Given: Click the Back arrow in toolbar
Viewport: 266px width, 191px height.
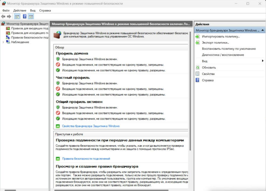Looking at the screenshot, I should click(3, 16).
